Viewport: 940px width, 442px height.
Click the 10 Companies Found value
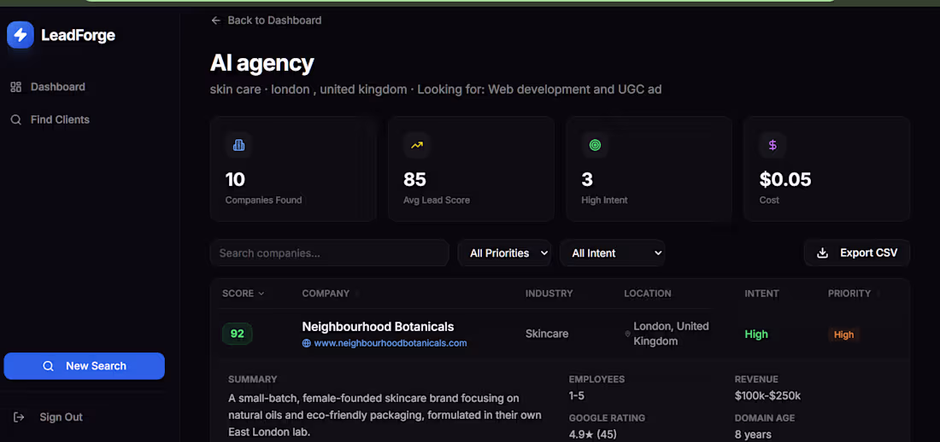click(235, 179)
